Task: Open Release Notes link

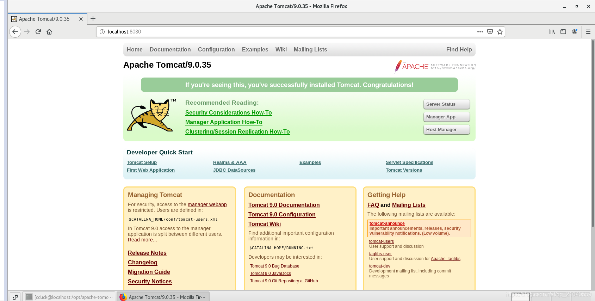Action: [147, 253]
